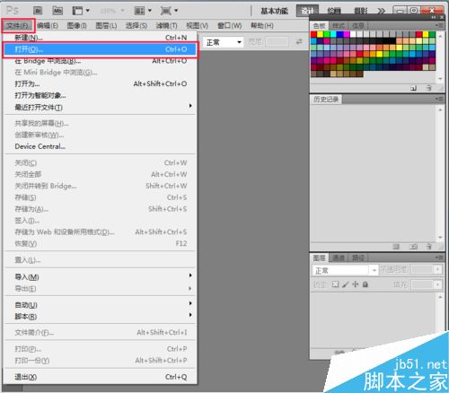This screenshot has height=393, width=449.
Task: Select the 历史记录 history tab
Action: (x=326, y=100)
